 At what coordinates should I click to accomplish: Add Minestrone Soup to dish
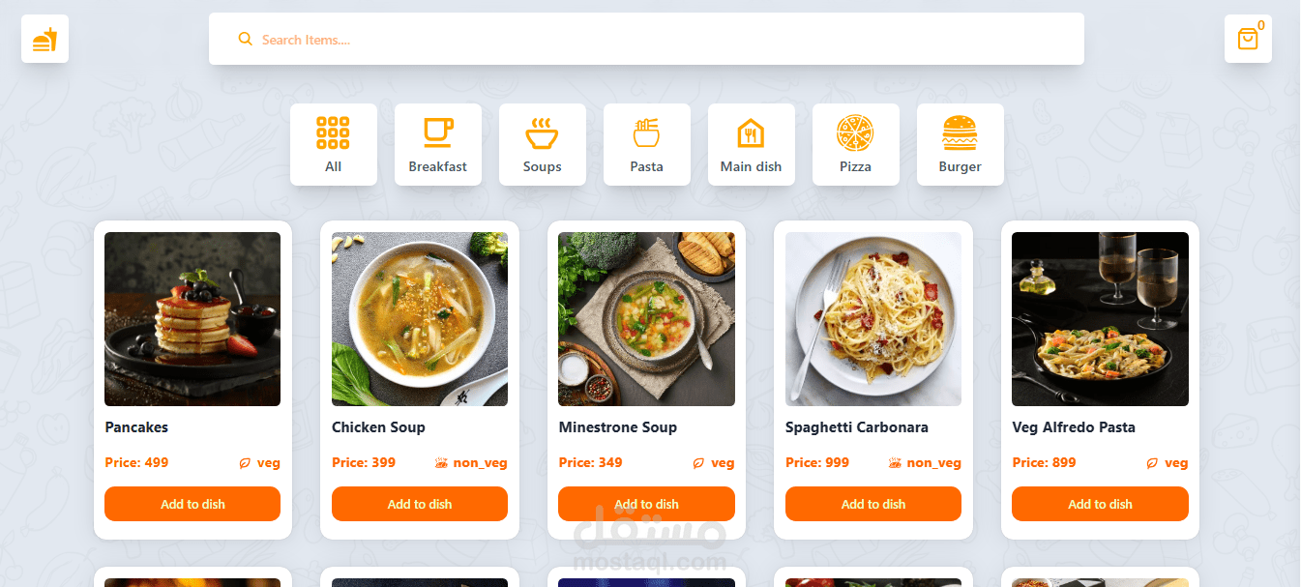646,504
